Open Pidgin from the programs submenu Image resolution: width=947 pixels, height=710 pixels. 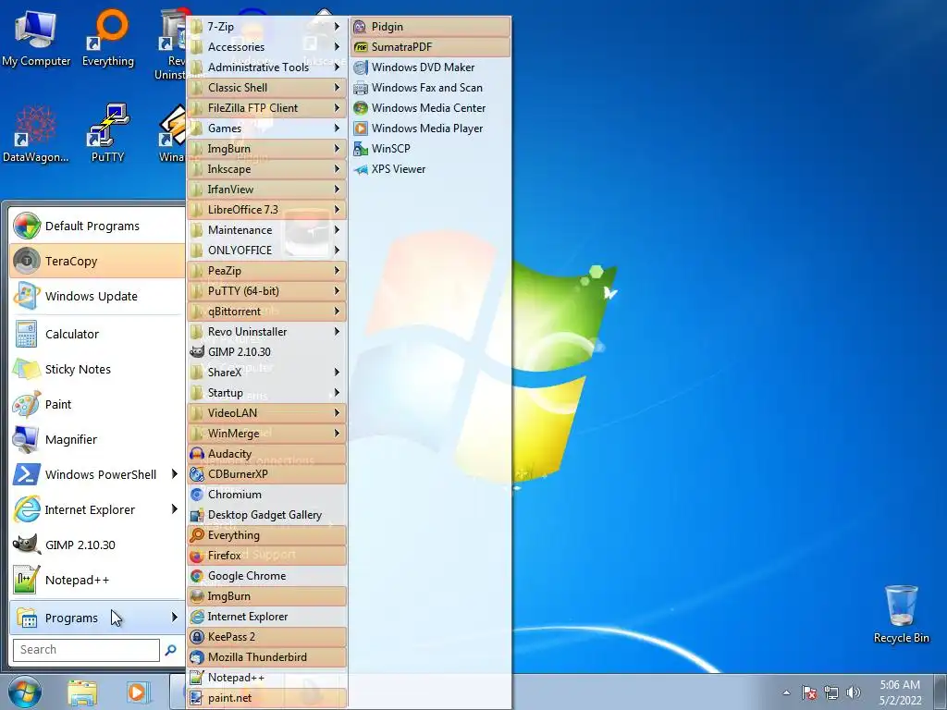430,27
